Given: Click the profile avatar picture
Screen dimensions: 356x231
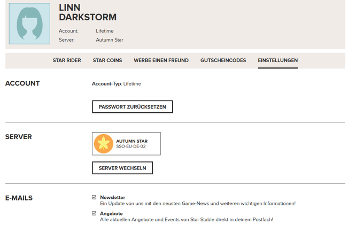Looking at the screenshot, I should pyautogui.click(x=29, y=24).
